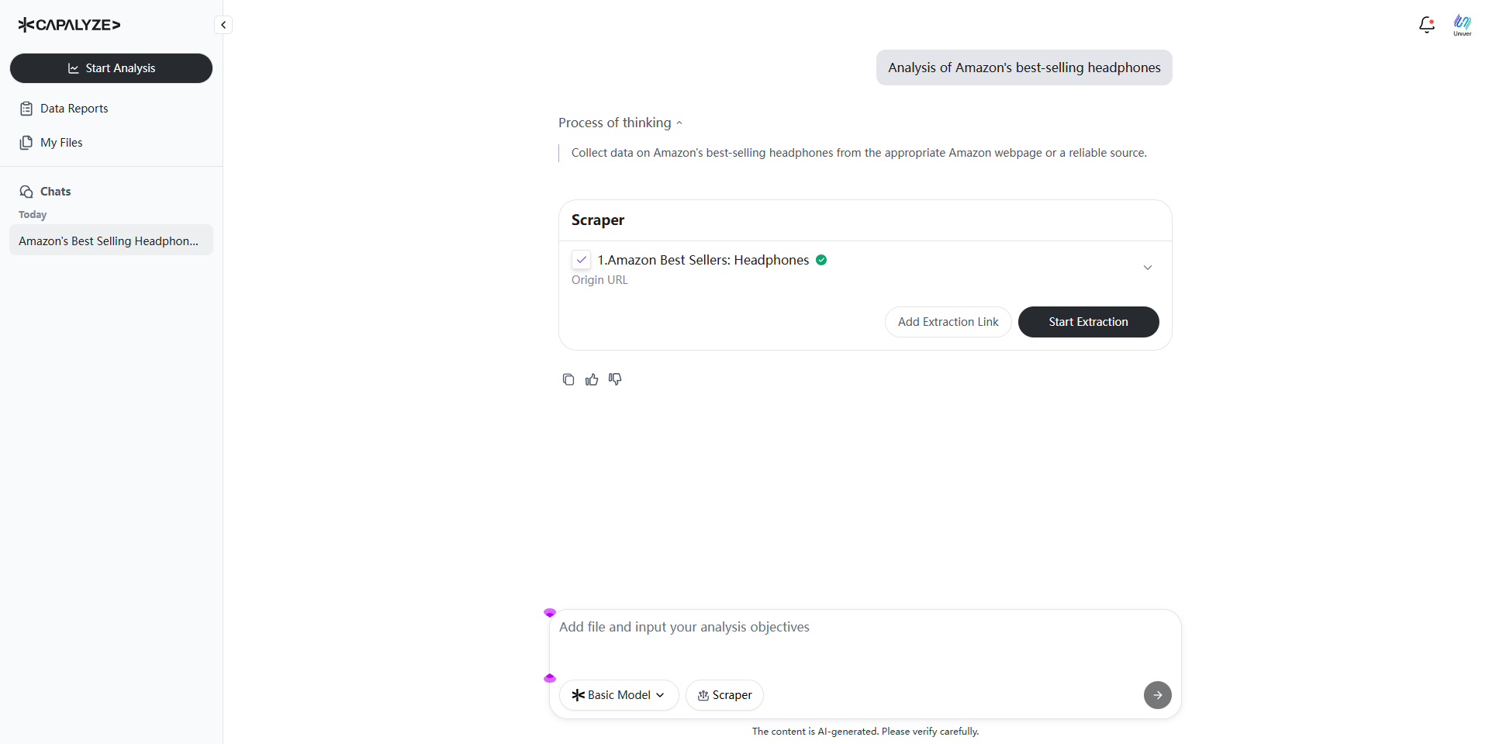Open the Basic Model dropdown
The width and height of the screenshot is (1489, 744).
pyautogui.click(x=619, y=695)
